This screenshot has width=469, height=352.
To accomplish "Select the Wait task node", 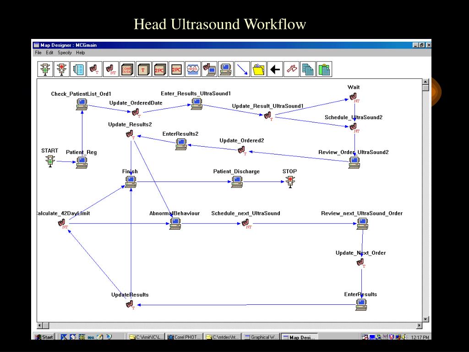I will (x=354, y=98).
